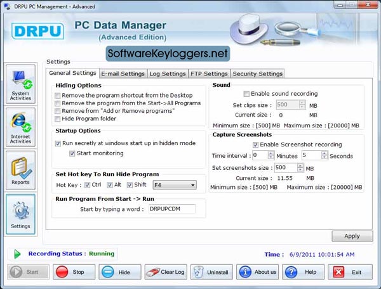Click the Hide button label
This screenshot has height=289, width=381.
click(x=124, y=273)
